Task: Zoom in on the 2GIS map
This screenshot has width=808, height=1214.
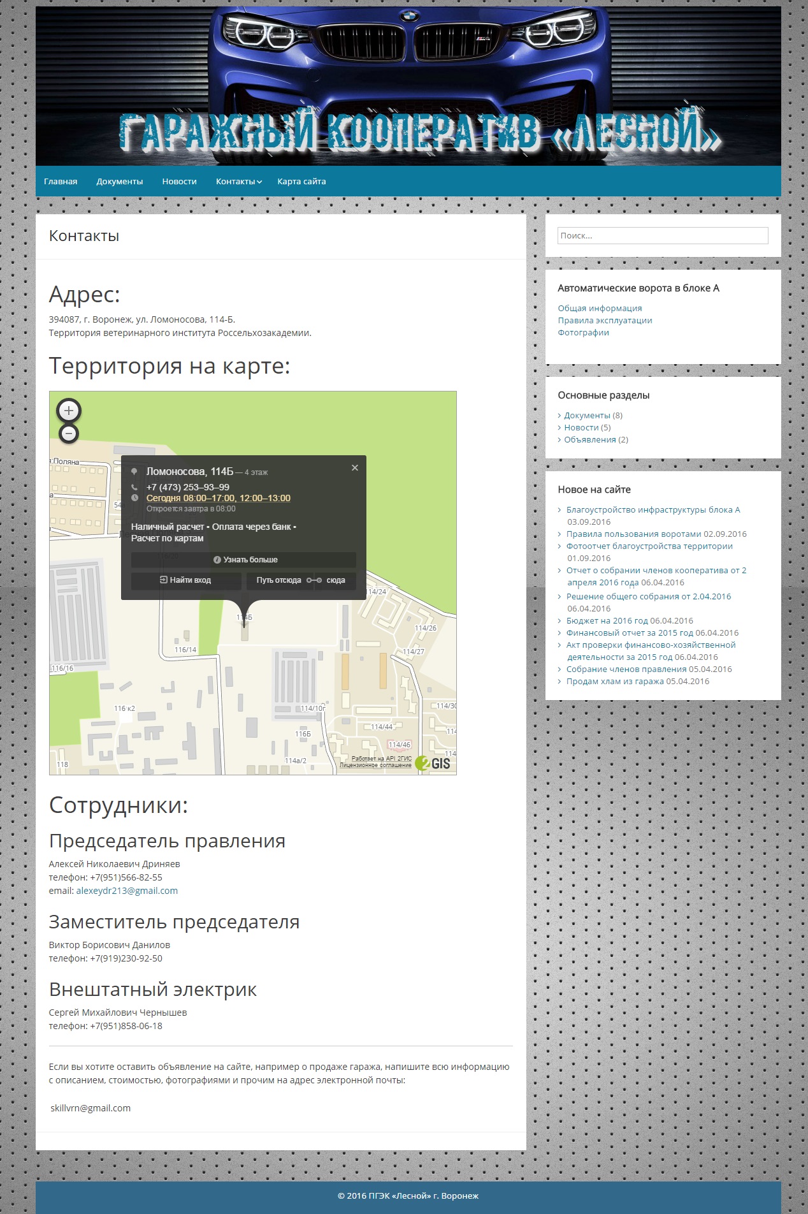Action: (69, 411)
